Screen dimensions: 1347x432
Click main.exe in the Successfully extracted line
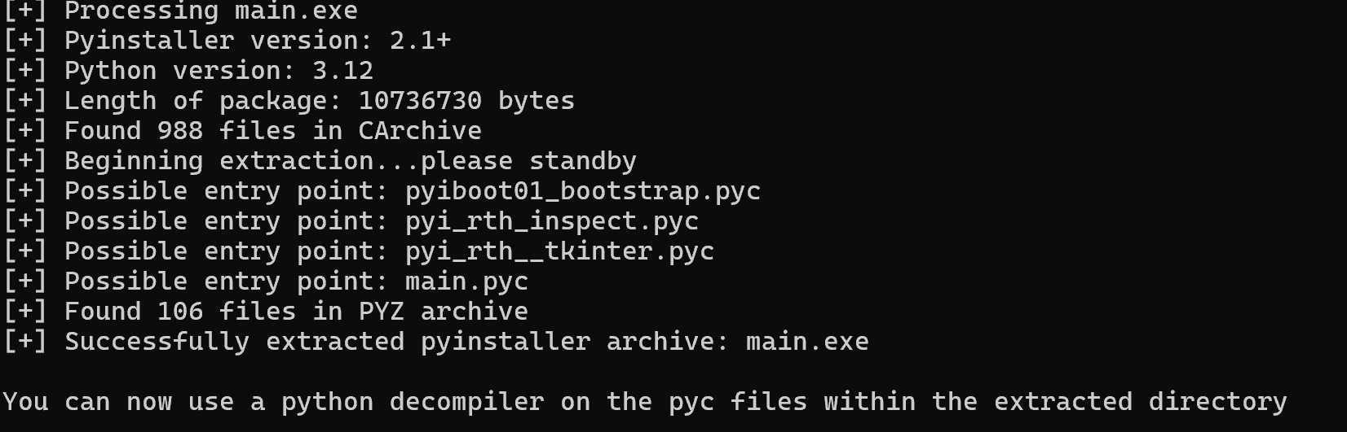click(807, 342)
